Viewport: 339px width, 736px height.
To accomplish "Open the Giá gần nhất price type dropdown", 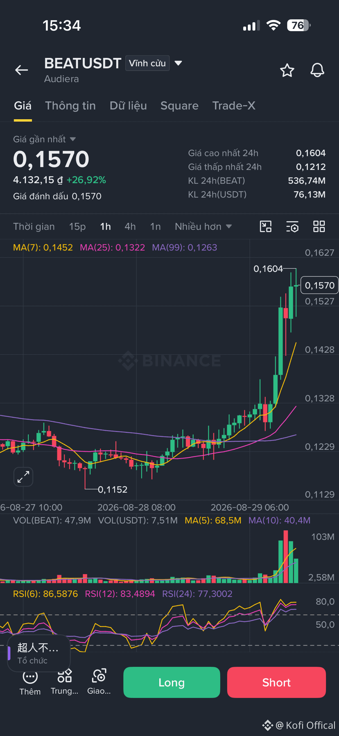I will (x=44, y=139).
